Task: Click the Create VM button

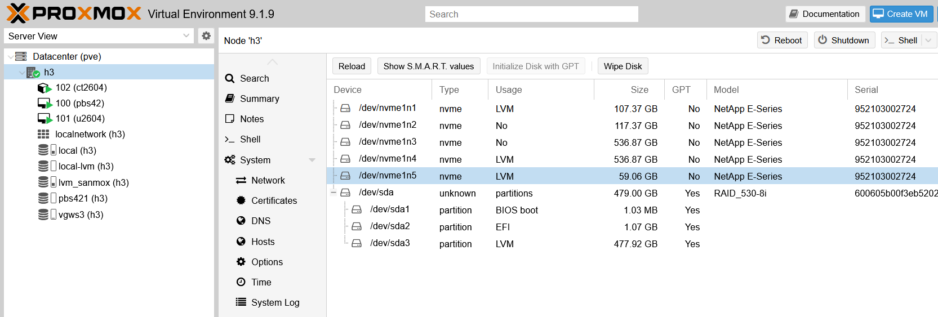Action: [x=901, y=14]
